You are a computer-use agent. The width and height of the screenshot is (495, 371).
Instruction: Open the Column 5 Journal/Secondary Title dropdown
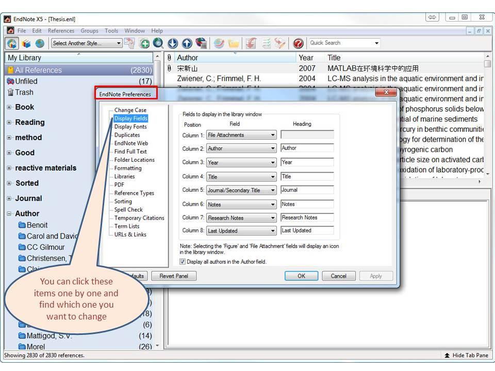tap(241, 190)
